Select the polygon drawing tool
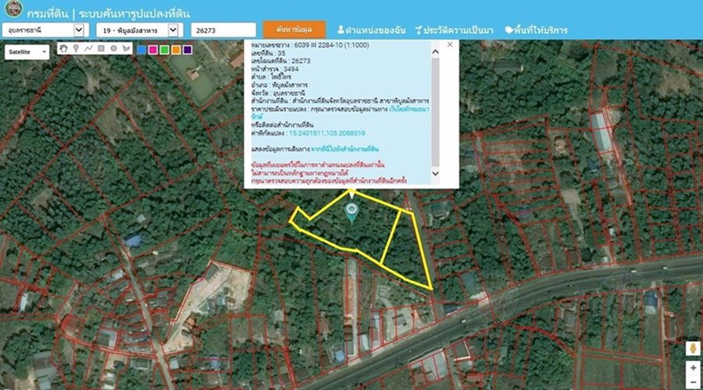703x390 pixels. [126, 49]
